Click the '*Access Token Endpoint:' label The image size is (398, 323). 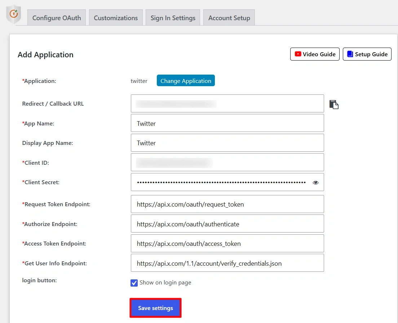54,244
